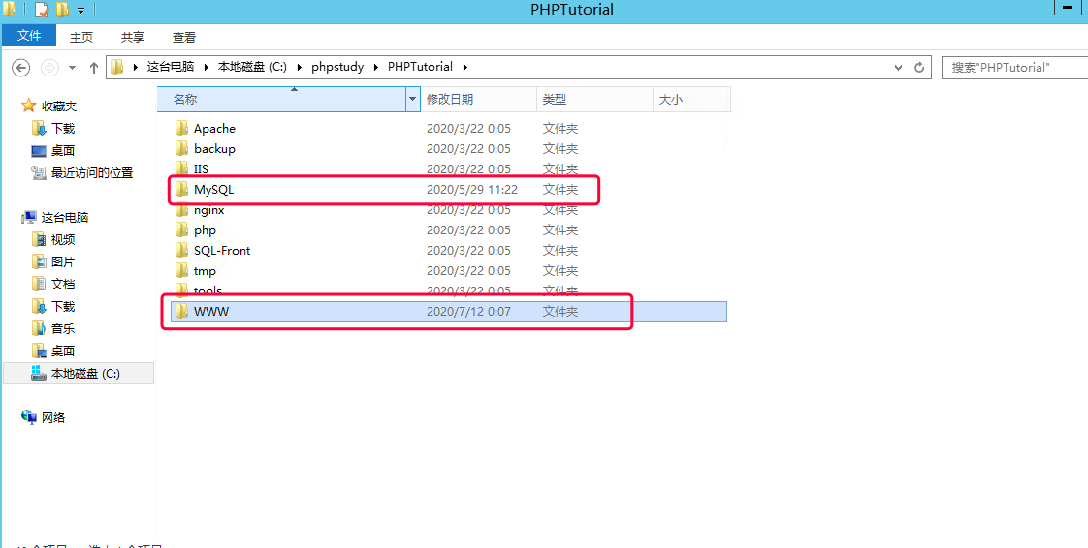The height and width of the screenshot is (548, 1088).
Task: Select the WWW folder icon
Action: pyautogui.click(x=181, y=312)
